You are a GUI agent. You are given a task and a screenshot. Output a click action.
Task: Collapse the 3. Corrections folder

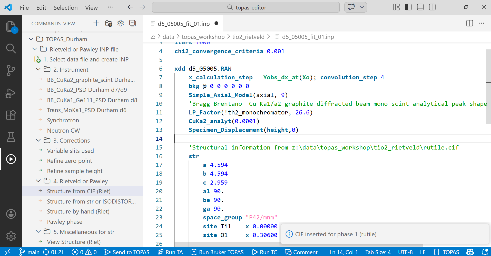(x=38, y=140)
